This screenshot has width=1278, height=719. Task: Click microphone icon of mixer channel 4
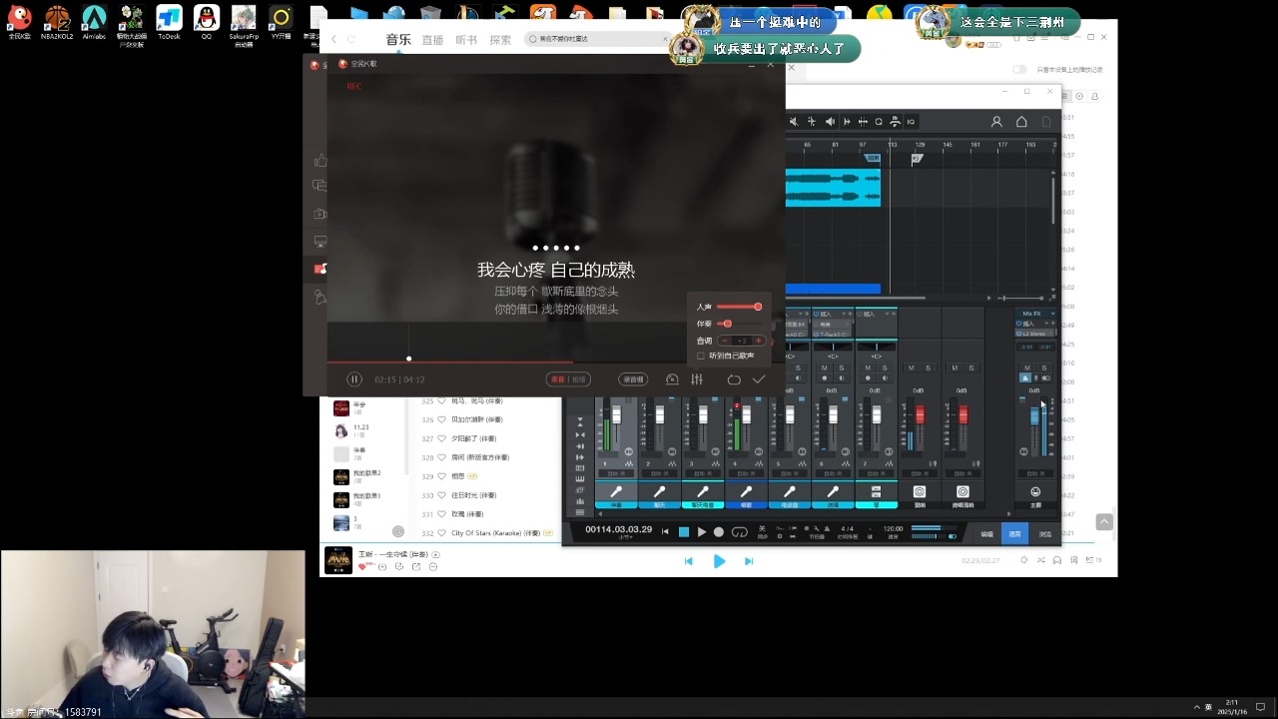[746, 491]
